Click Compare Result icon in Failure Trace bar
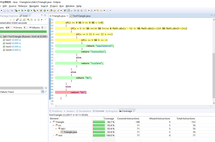The image size is (215, 142). click(46, 92)
